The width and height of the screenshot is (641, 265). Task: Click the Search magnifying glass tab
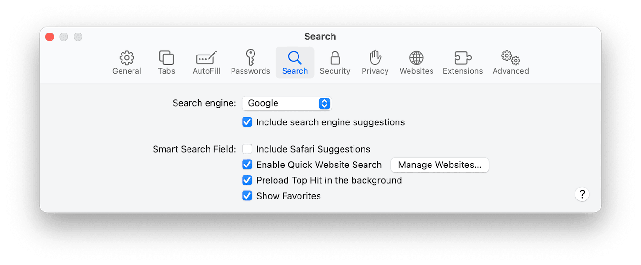coord(295,63)
